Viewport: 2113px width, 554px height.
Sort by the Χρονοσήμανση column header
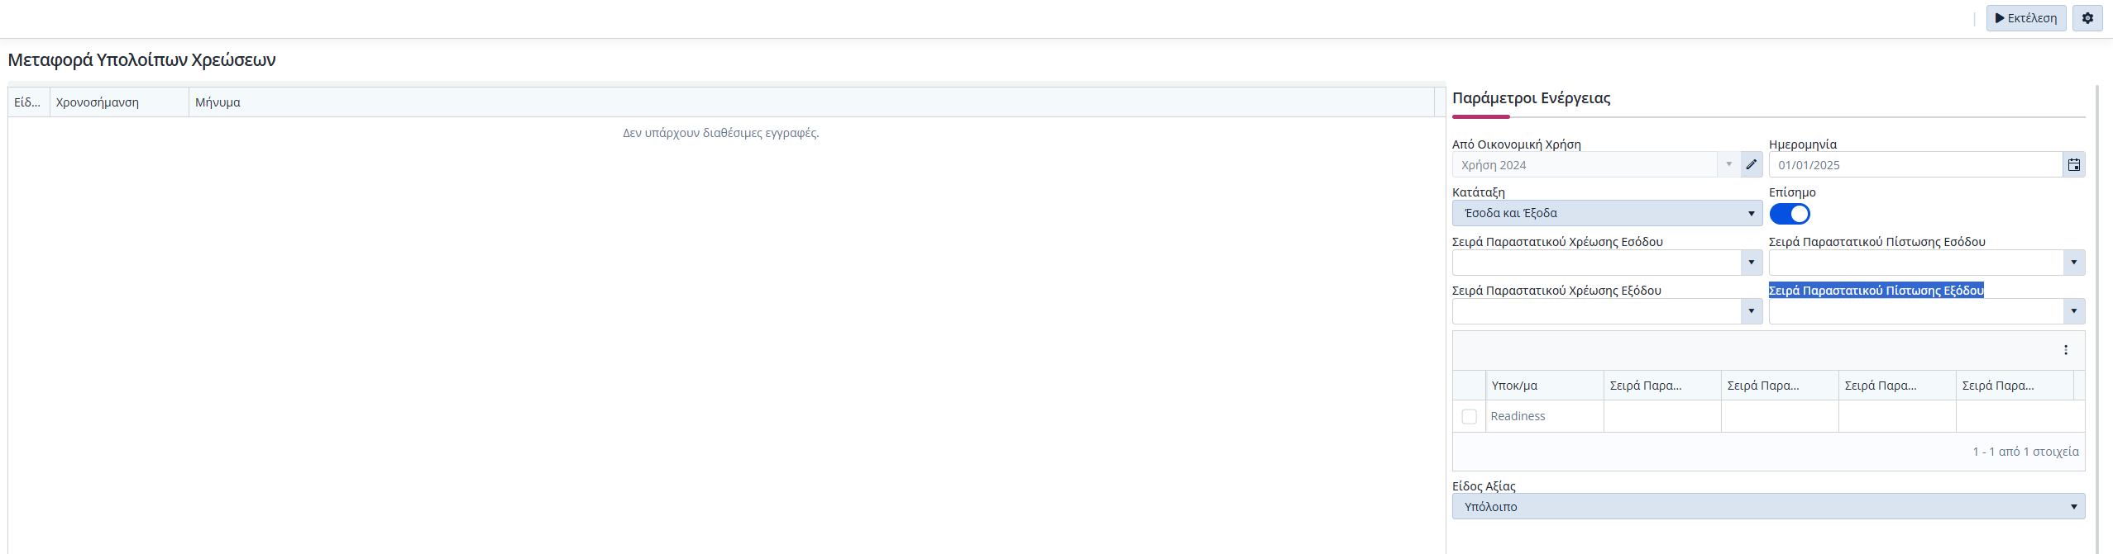click(118, 102)
